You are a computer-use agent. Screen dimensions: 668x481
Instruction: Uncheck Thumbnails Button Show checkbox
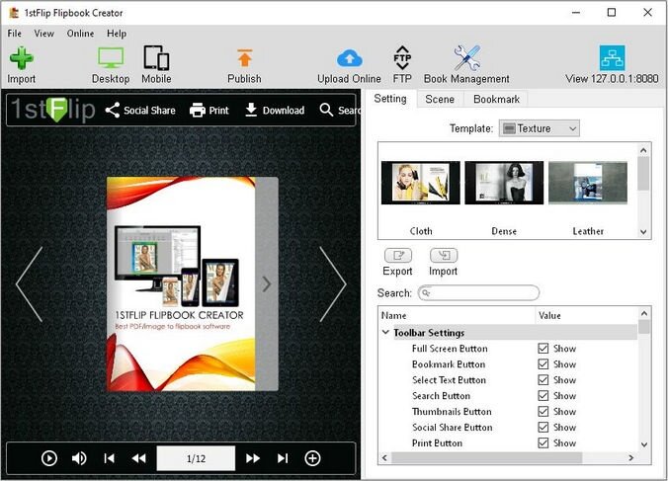(x=543, y=411)
